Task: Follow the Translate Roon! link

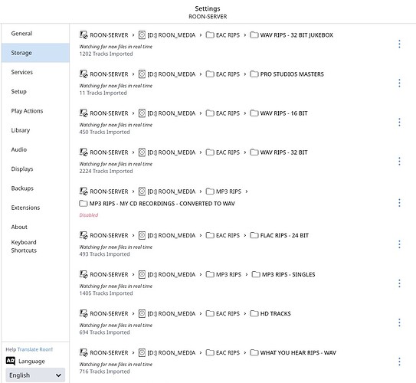Action: coord(35,349)
